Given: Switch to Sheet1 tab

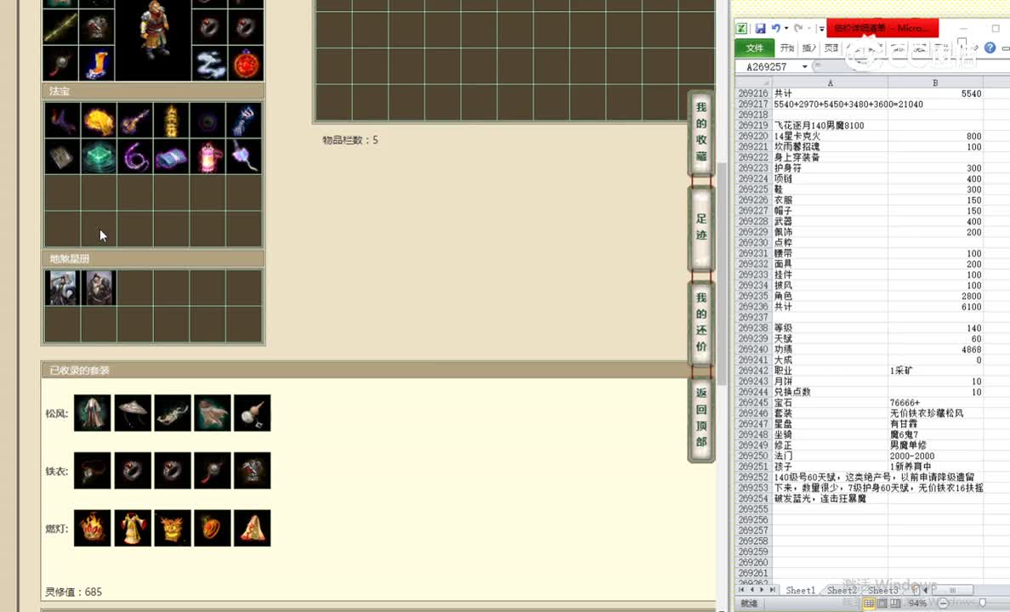Looking at the screenshot, I should pos(800,590).
